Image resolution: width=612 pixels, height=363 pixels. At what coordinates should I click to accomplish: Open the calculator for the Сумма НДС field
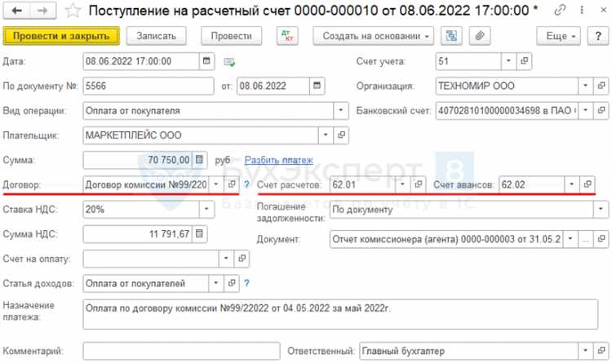click(x=199, y=234)
